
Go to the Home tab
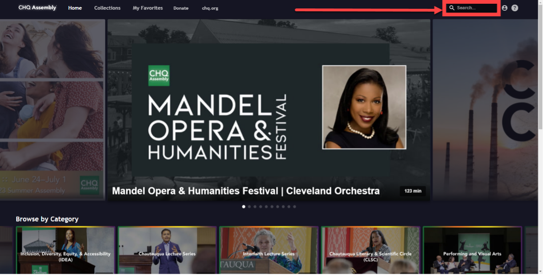pyautogui.click(x=75, y=8)
